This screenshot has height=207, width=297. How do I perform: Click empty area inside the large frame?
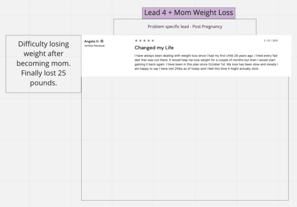coord(185,138)
